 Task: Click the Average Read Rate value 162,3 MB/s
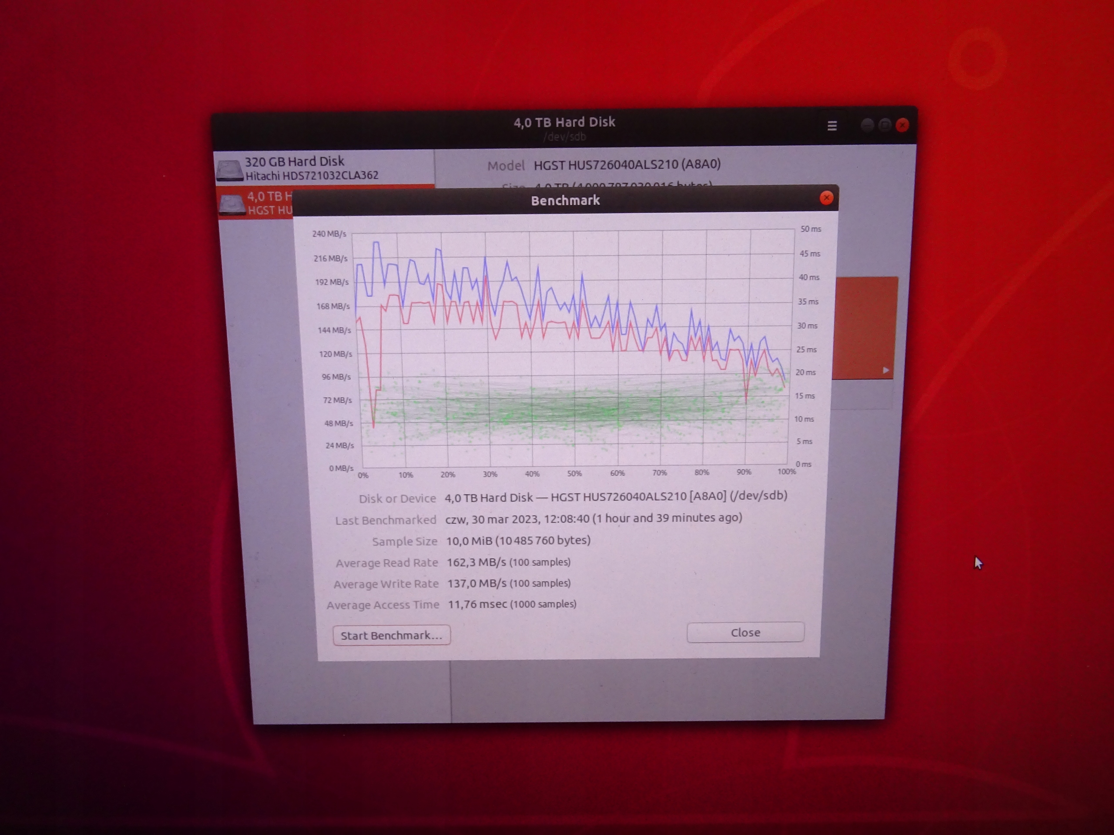(476, 562)
